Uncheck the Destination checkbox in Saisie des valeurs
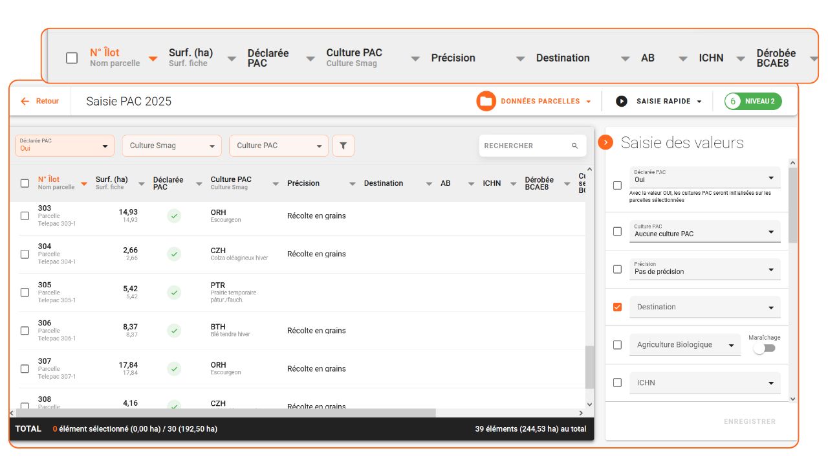Image resolution: width=828 pixels, height=466 pixels. click(617, 307)
